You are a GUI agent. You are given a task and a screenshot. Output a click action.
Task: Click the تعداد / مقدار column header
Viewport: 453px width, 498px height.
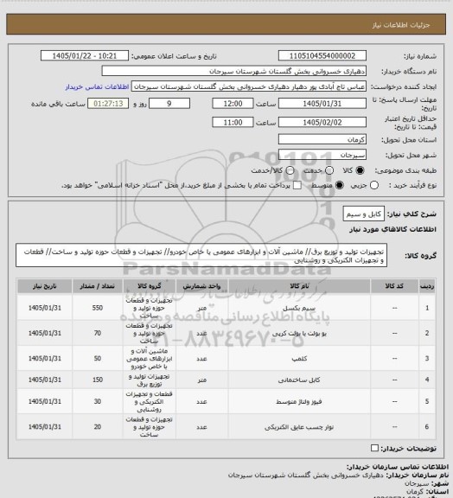coord(97,286)
